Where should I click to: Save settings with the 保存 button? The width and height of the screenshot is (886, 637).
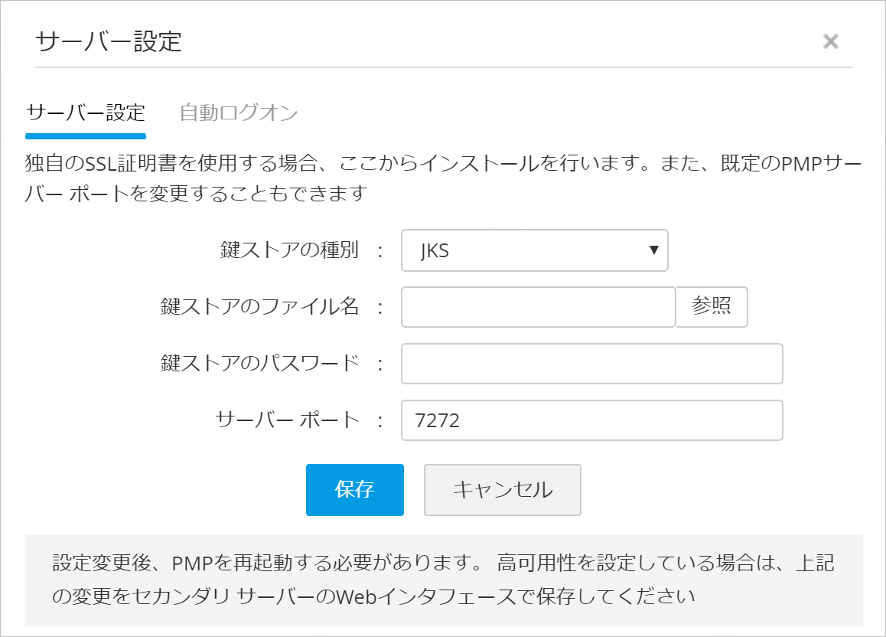354,490
